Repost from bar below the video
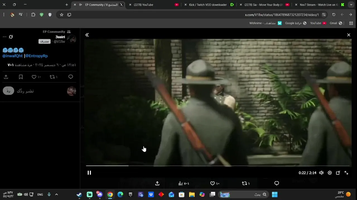Image resolution: width=357 pixels, height=200 pixels. coord(246,183)
